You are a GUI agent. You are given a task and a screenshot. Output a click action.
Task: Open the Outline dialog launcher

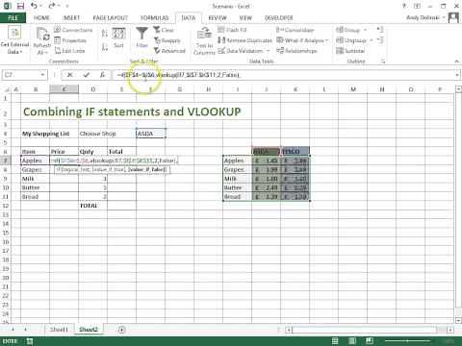coord(383,62)
